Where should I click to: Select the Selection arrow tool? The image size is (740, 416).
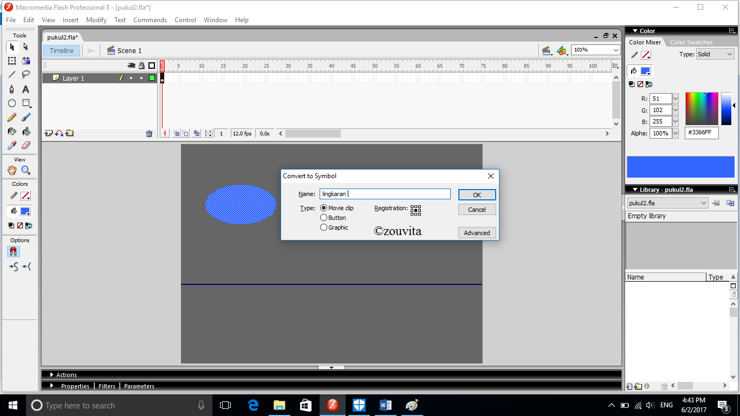[12, 47]
